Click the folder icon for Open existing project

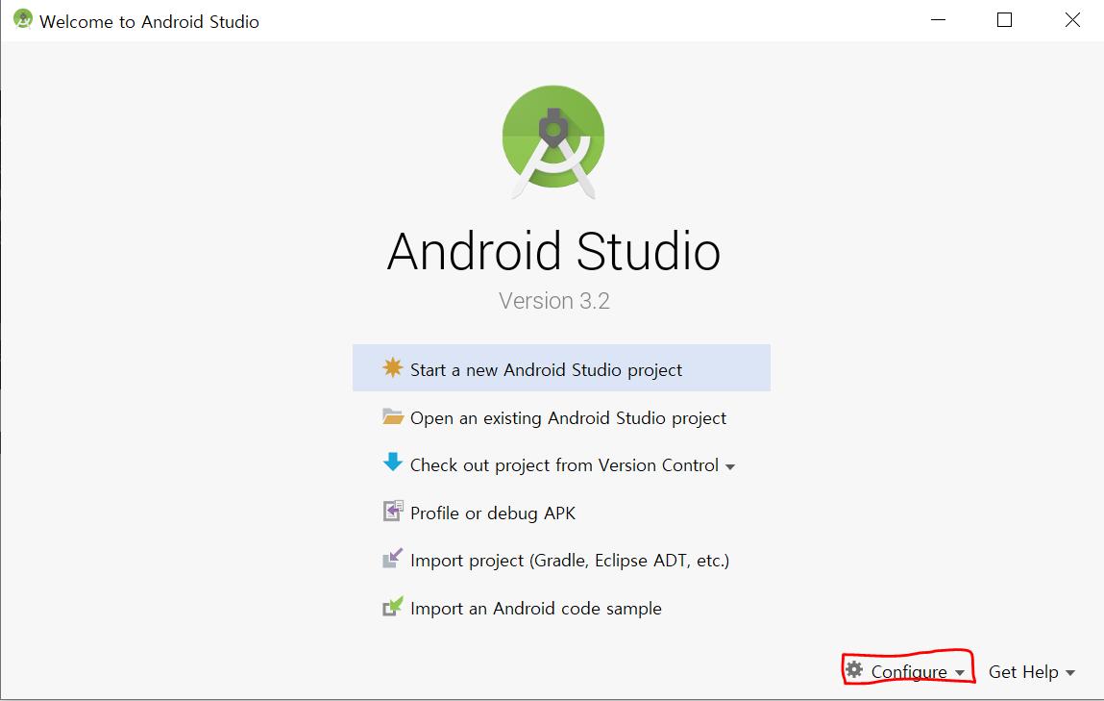[392, 416]
